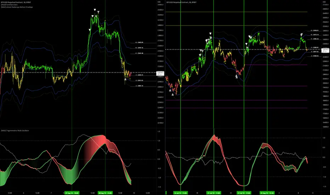Click the USD currency label above left price axis
This screenshot has height=195, width=330.
click(159, 2)
